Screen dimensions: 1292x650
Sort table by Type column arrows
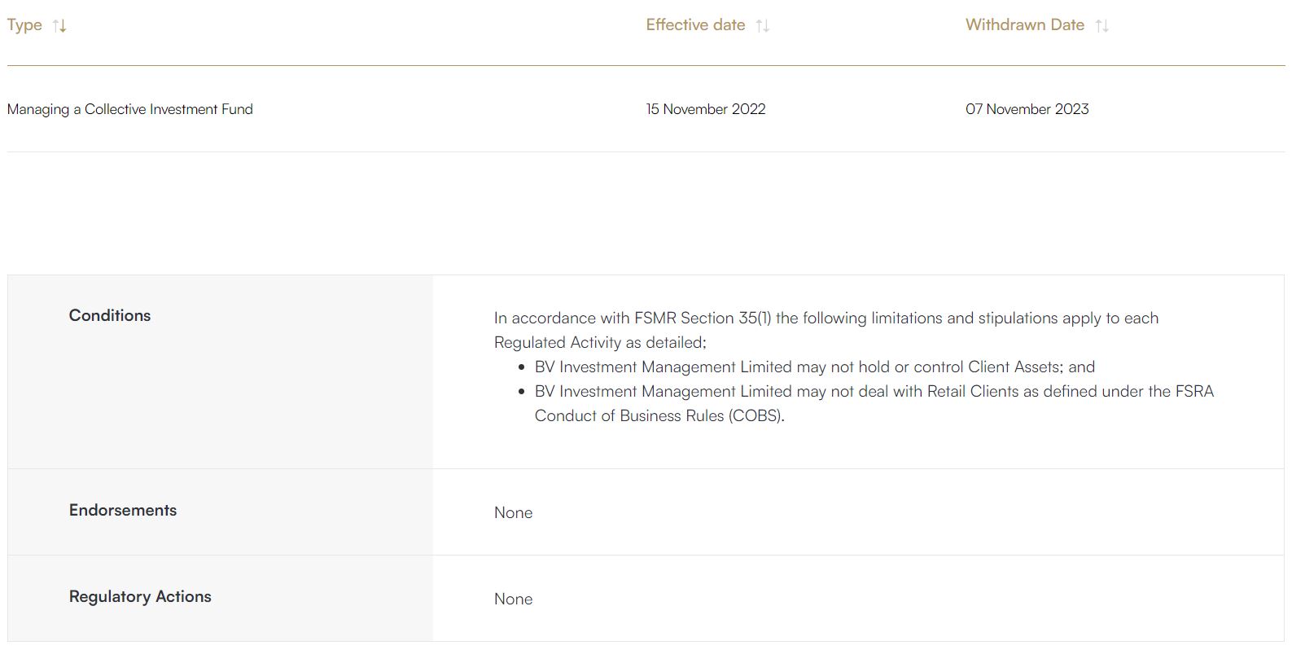coord(59,26)
